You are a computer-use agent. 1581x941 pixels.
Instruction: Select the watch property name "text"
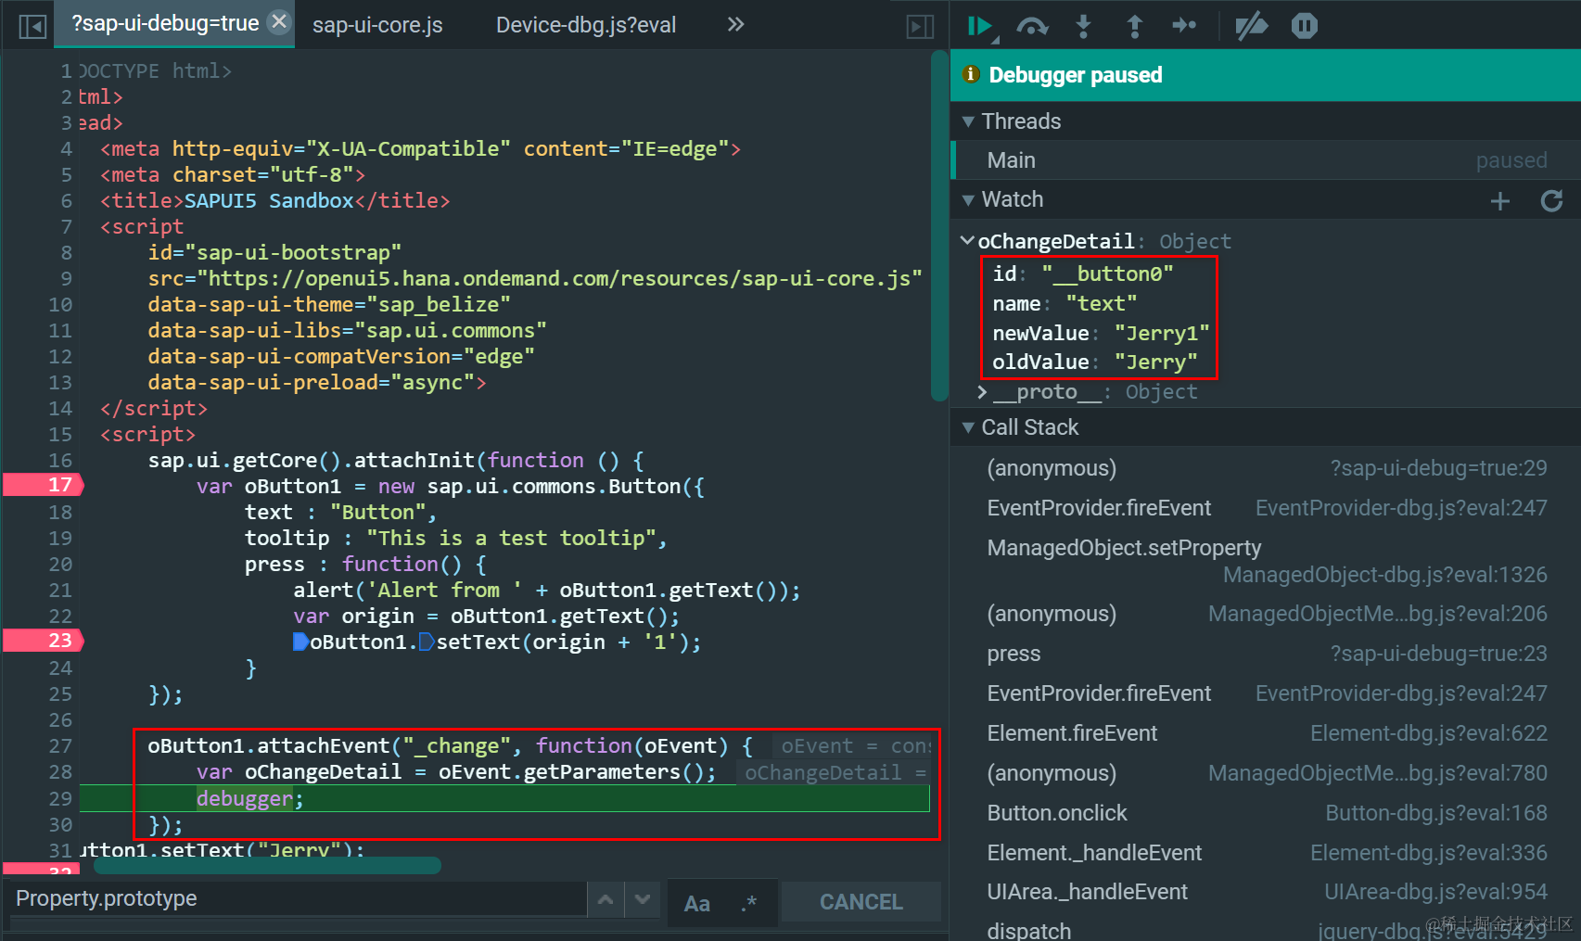click(1065, 303)
